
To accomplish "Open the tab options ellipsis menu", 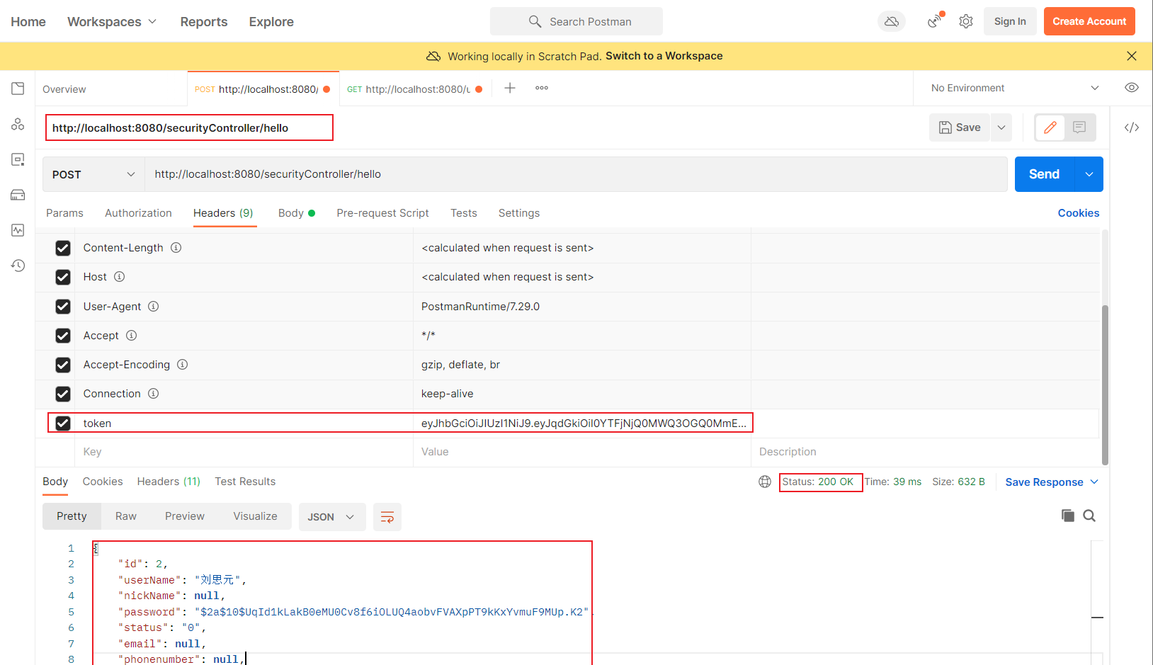I will click(542, 88).
